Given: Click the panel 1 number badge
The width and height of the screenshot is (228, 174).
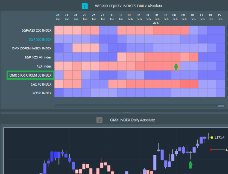Looking at the screenshot, I should [85, 6].
